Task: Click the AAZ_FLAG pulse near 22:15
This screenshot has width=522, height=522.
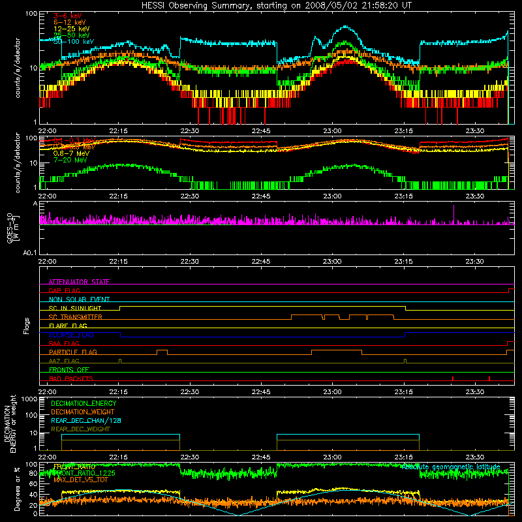Action: pyautogui.click(x=120, y=361)
